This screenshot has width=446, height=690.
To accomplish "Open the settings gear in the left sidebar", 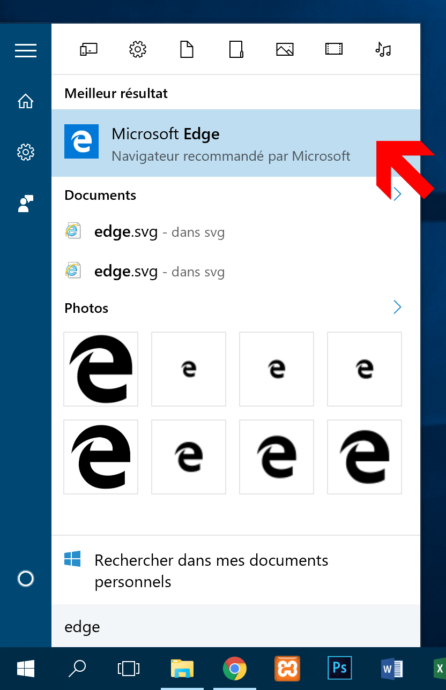I will pyautogui.click(x=26, y=152).
